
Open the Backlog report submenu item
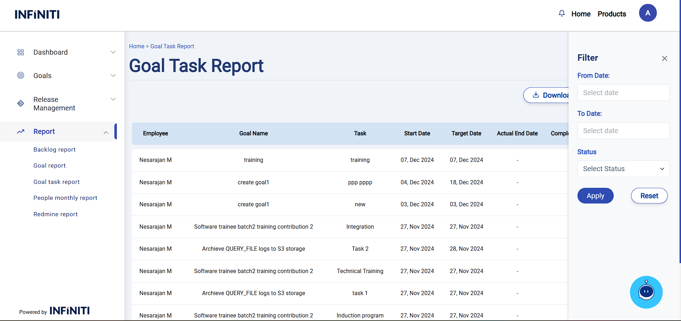tap(54, 149)
